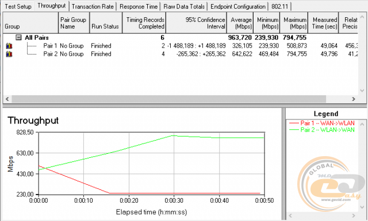Click the Average (Mbps) column header
The height and width of the screenshot is (221, 368).
point(240,23)
